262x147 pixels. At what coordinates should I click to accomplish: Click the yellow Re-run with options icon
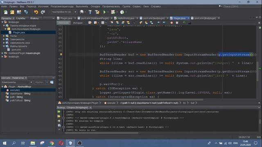pyautogui.click(x=59, y=116)
